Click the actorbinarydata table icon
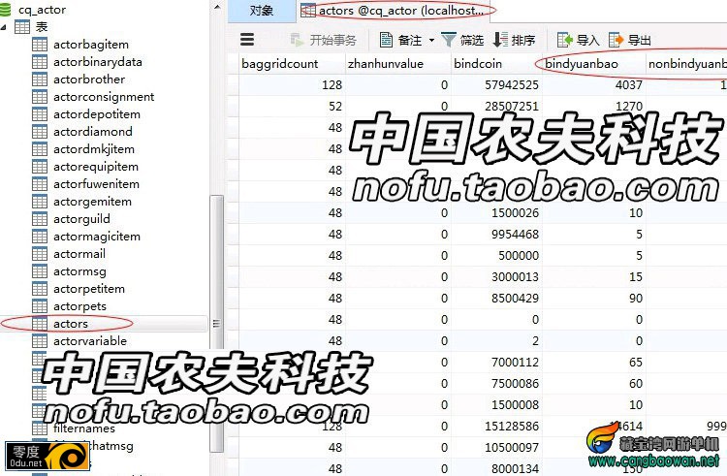 coord(40,62)
